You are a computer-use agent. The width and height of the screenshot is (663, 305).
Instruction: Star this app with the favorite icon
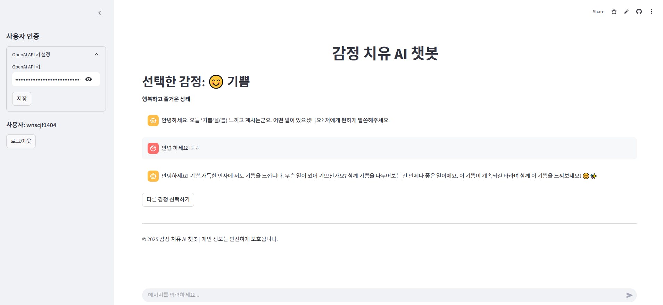pyautogui.click(x=614, y=11)
